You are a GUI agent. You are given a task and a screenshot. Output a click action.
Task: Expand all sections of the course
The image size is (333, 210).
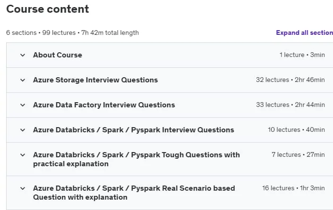304,32
